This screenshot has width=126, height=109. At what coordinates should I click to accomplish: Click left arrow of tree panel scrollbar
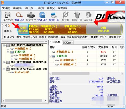[x=4, y=101]
